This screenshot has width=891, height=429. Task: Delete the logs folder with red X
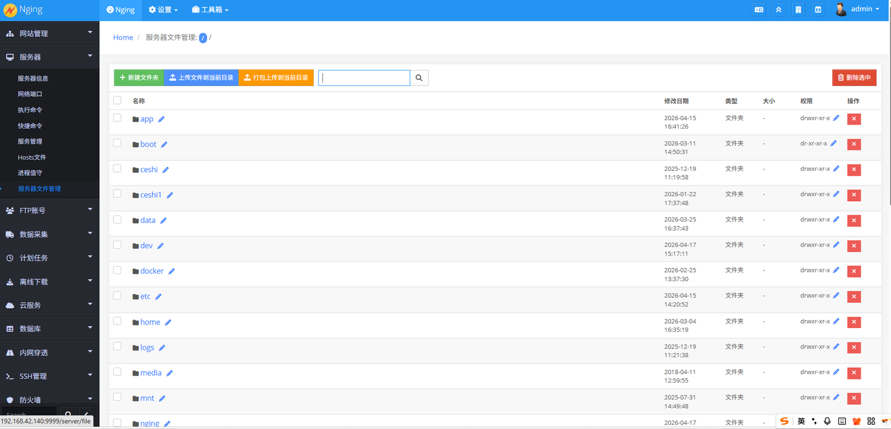coord(854,347)
